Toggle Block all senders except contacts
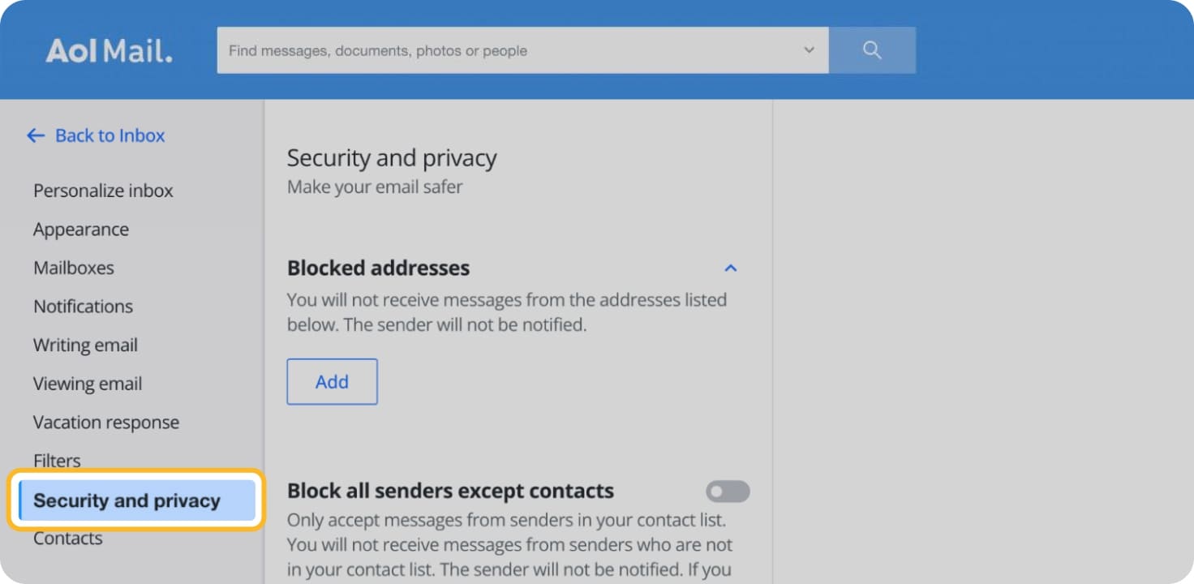This screenshot has height=584, width=1194. click(728, 492)
